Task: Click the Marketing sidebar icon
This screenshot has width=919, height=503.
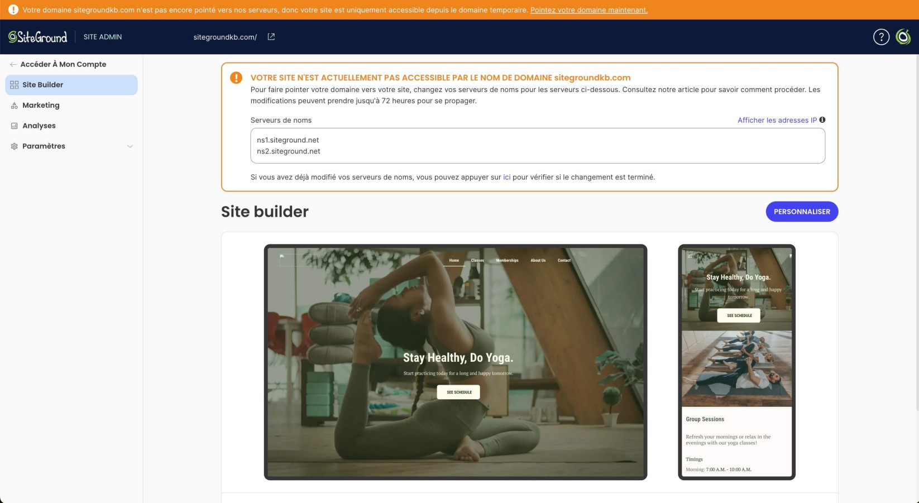Action: [14, 106]
